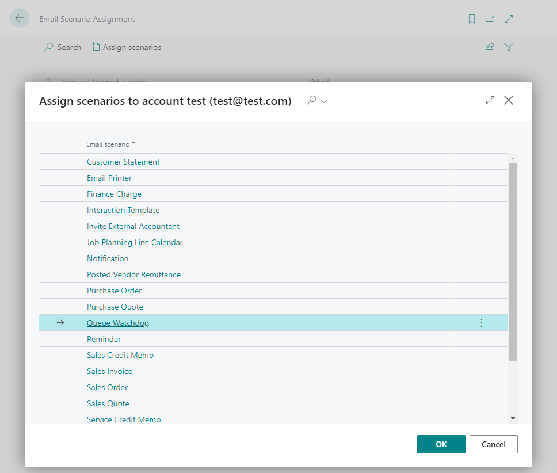Close the dialog with the X icon
This screenshot has width=557, height=473.
click(x=509, y=100)
